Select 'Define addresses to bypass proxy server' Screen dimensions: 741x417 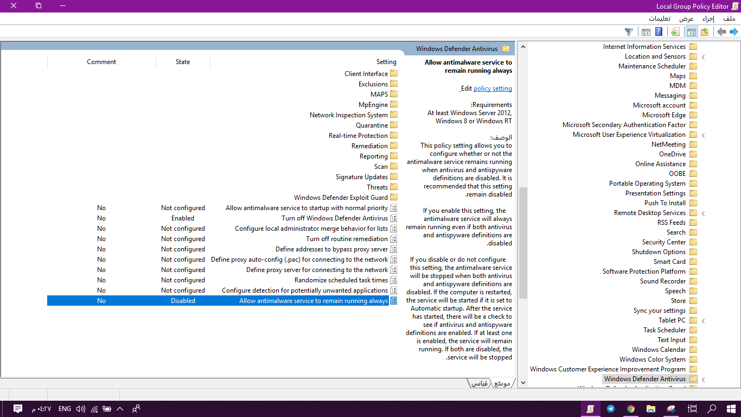click(x=331, y=249)
